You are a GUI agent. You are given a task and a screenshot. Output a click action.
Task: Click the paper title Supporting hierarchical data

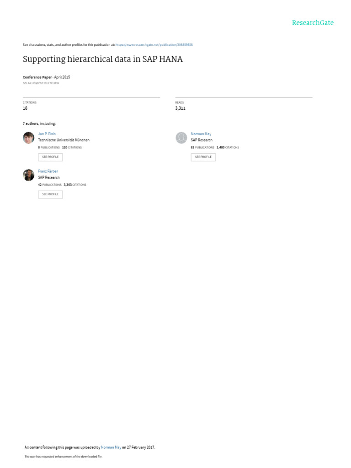(x=103, y=59)
